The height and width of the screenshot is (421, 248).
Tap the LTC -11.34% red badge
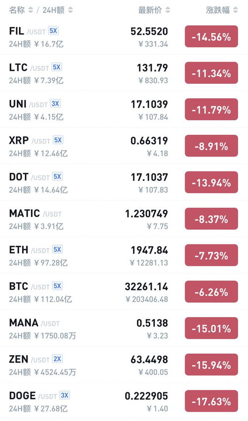(x=211, y=73)
